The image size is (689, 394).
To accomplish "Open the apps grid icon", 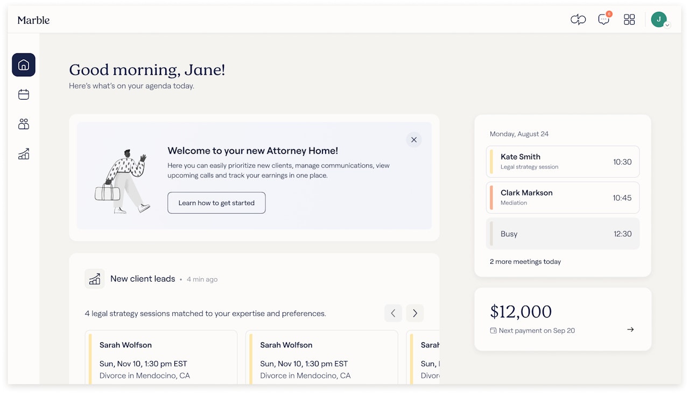I will 629,20.
